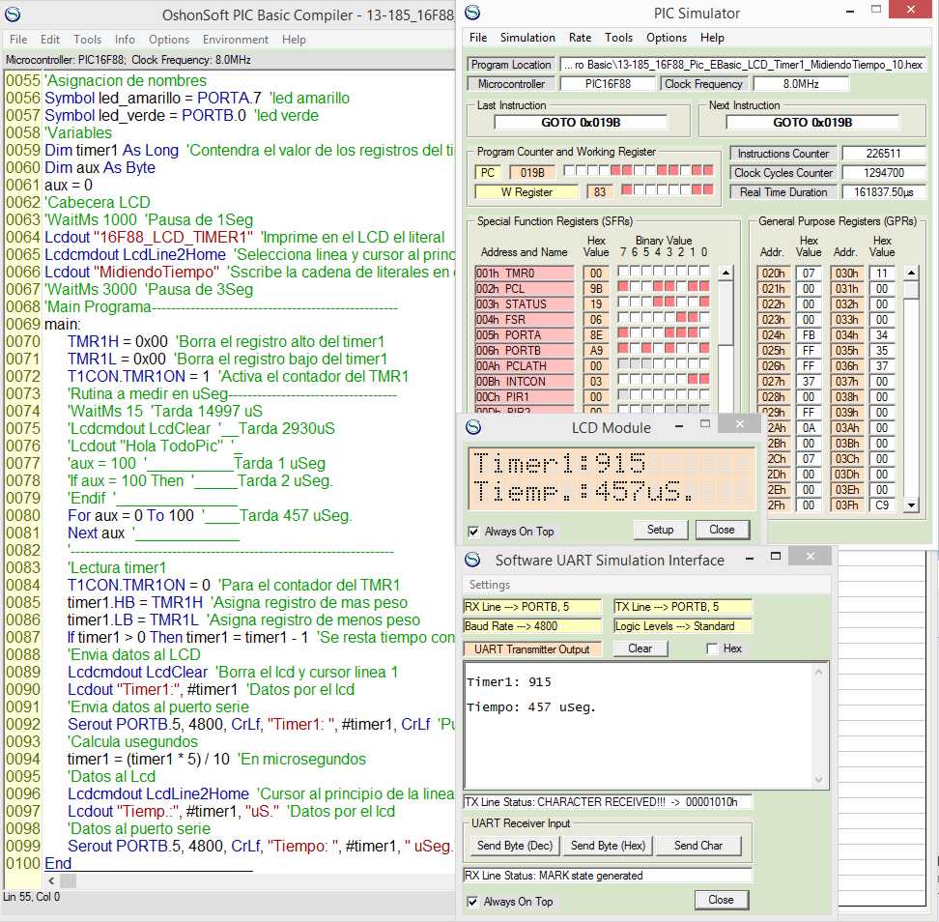Image resolution: width=939 pixels, height=922 pixels.
Task: Click the Logic Levels --> Standard field
Action: (683, 626)
